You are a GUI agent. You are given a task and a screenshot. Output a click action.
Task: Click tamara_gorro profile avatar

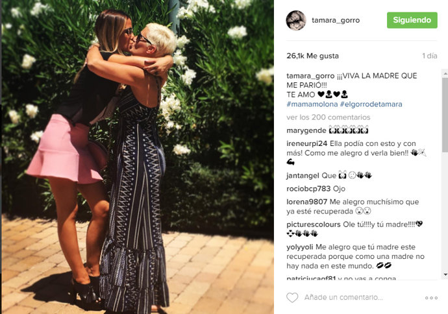(x=296, y=20)
